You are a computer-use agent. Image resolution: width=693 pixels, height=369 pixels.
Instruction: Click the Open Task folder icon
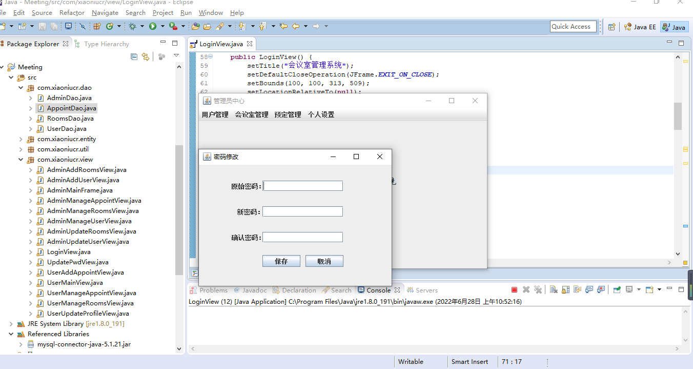click(207, 26)
